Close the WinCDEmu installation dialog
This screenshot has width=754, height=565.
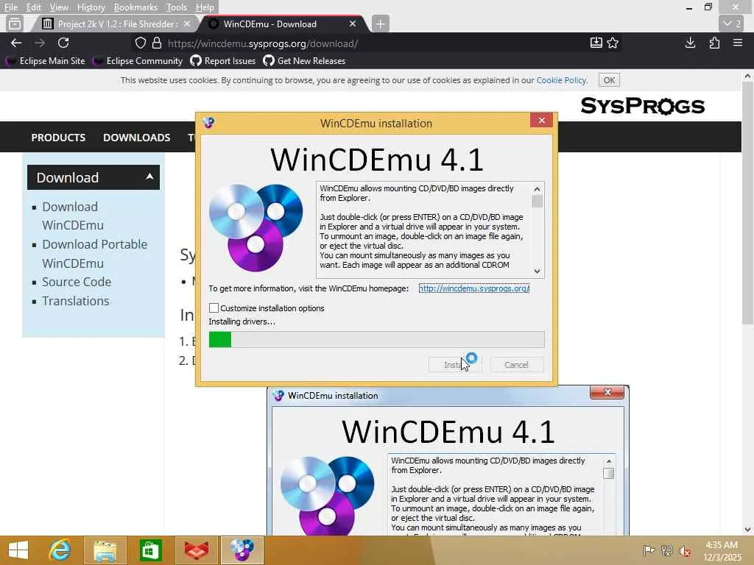541,120
